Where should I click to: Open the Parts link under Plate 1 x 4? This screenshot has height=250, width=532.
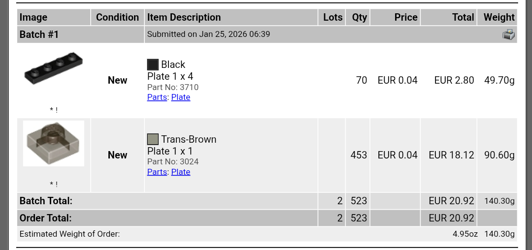point(157,97)
